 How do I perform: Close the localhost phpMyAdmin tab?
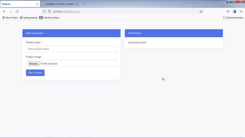click(77, 4)
